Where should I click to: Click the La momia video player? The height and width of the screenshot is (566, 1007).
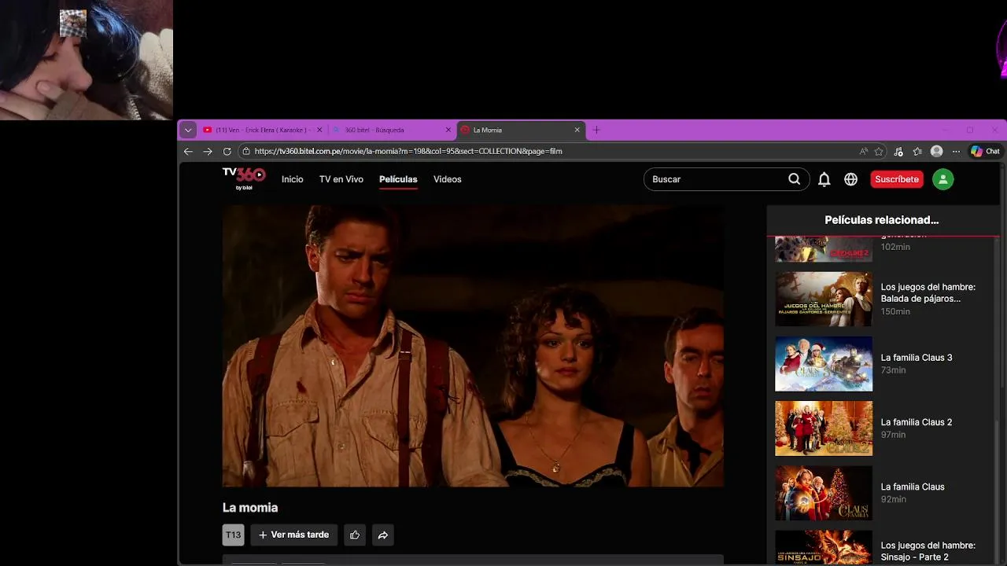(473, 346)
